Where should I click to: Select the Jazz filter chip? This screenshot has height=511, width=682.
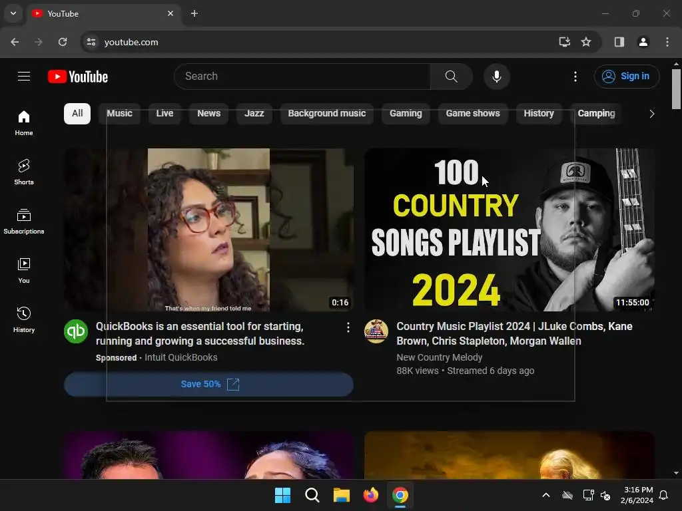[x=254, y=114]
